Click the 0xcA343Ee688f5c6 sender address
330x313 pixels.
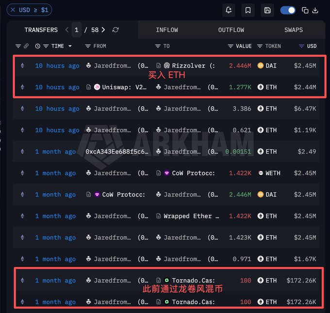[117, 152]
